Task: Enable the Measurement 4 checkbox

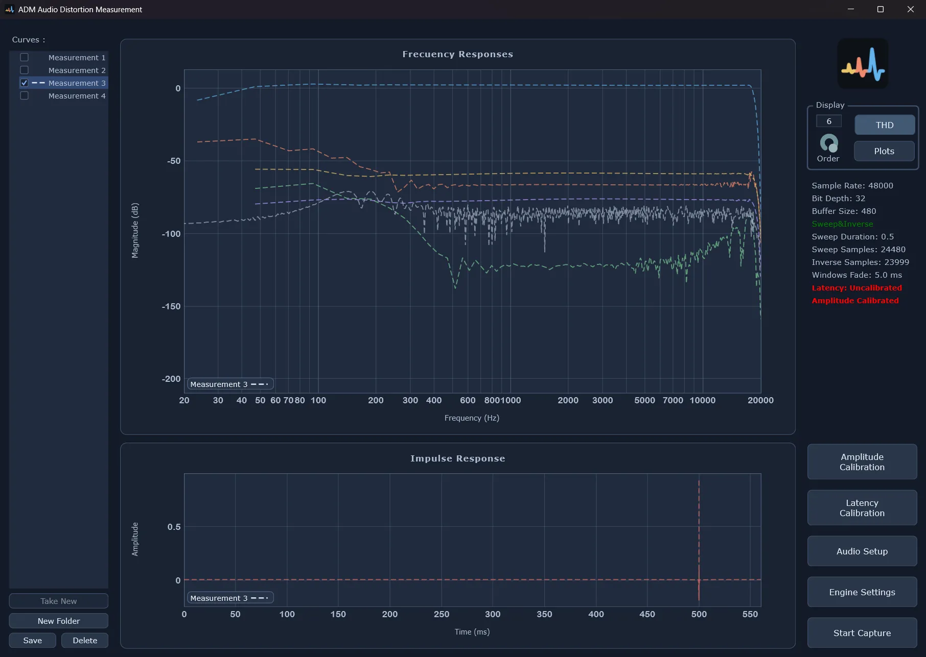Action: click(24, 95)
